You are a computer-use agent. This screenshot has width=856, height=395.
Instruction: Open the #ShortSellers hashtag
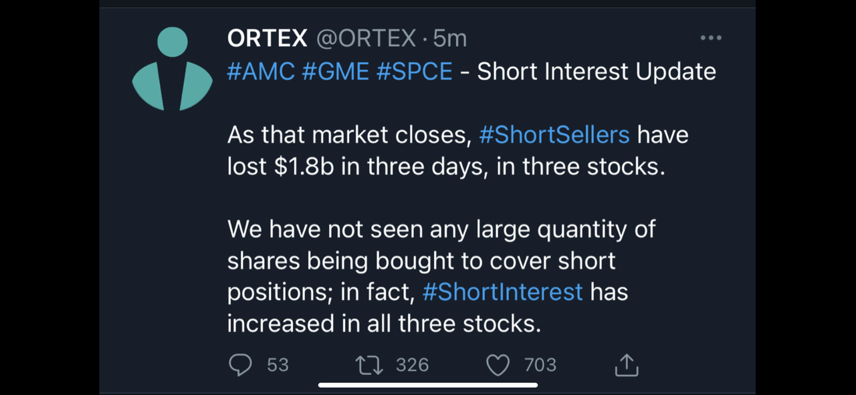[554, 135]
